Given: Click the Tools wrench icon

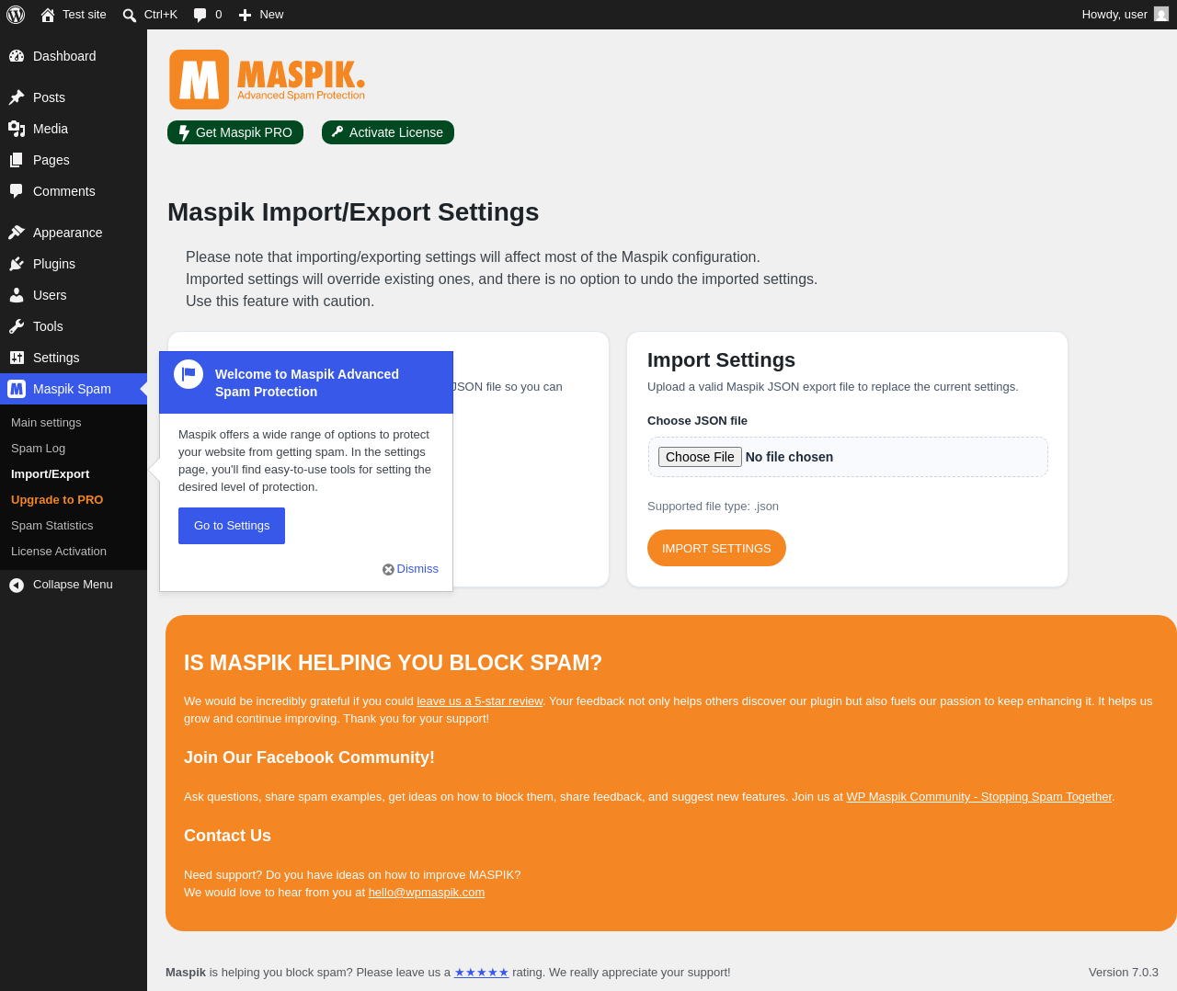Looking at the screenshot, I should 17,326.
